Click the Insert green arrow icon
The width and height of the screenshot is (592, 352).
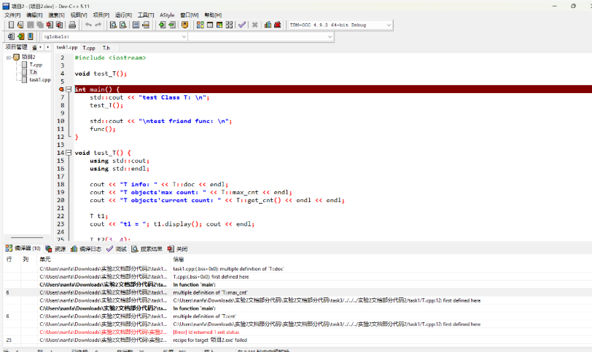pos(20,36)
